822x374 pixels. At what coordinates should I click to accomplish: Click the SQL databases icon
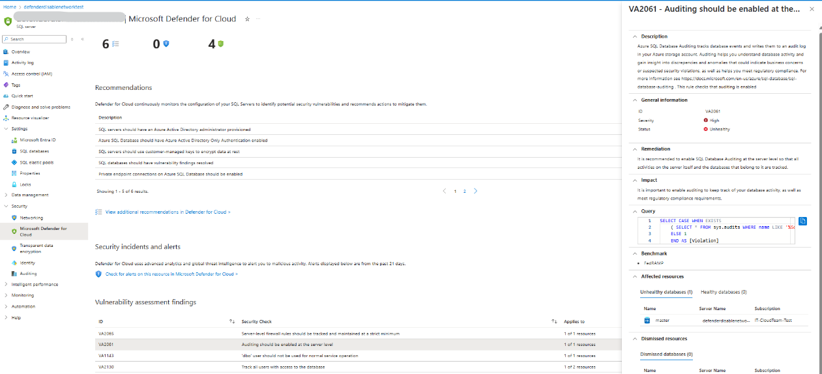coord(14,151)
